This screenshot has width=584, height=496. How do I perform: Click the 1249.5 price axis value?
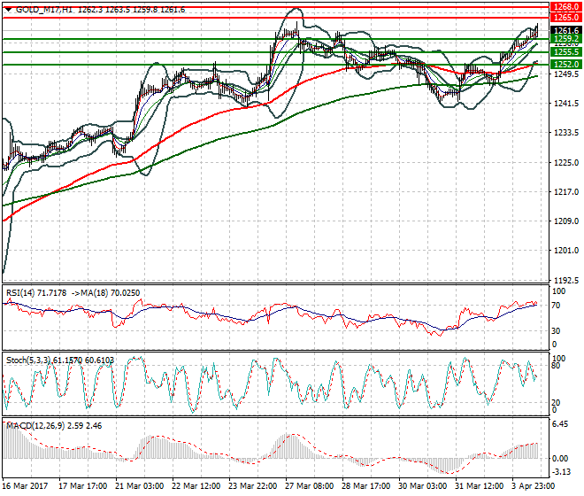point(566,74)
